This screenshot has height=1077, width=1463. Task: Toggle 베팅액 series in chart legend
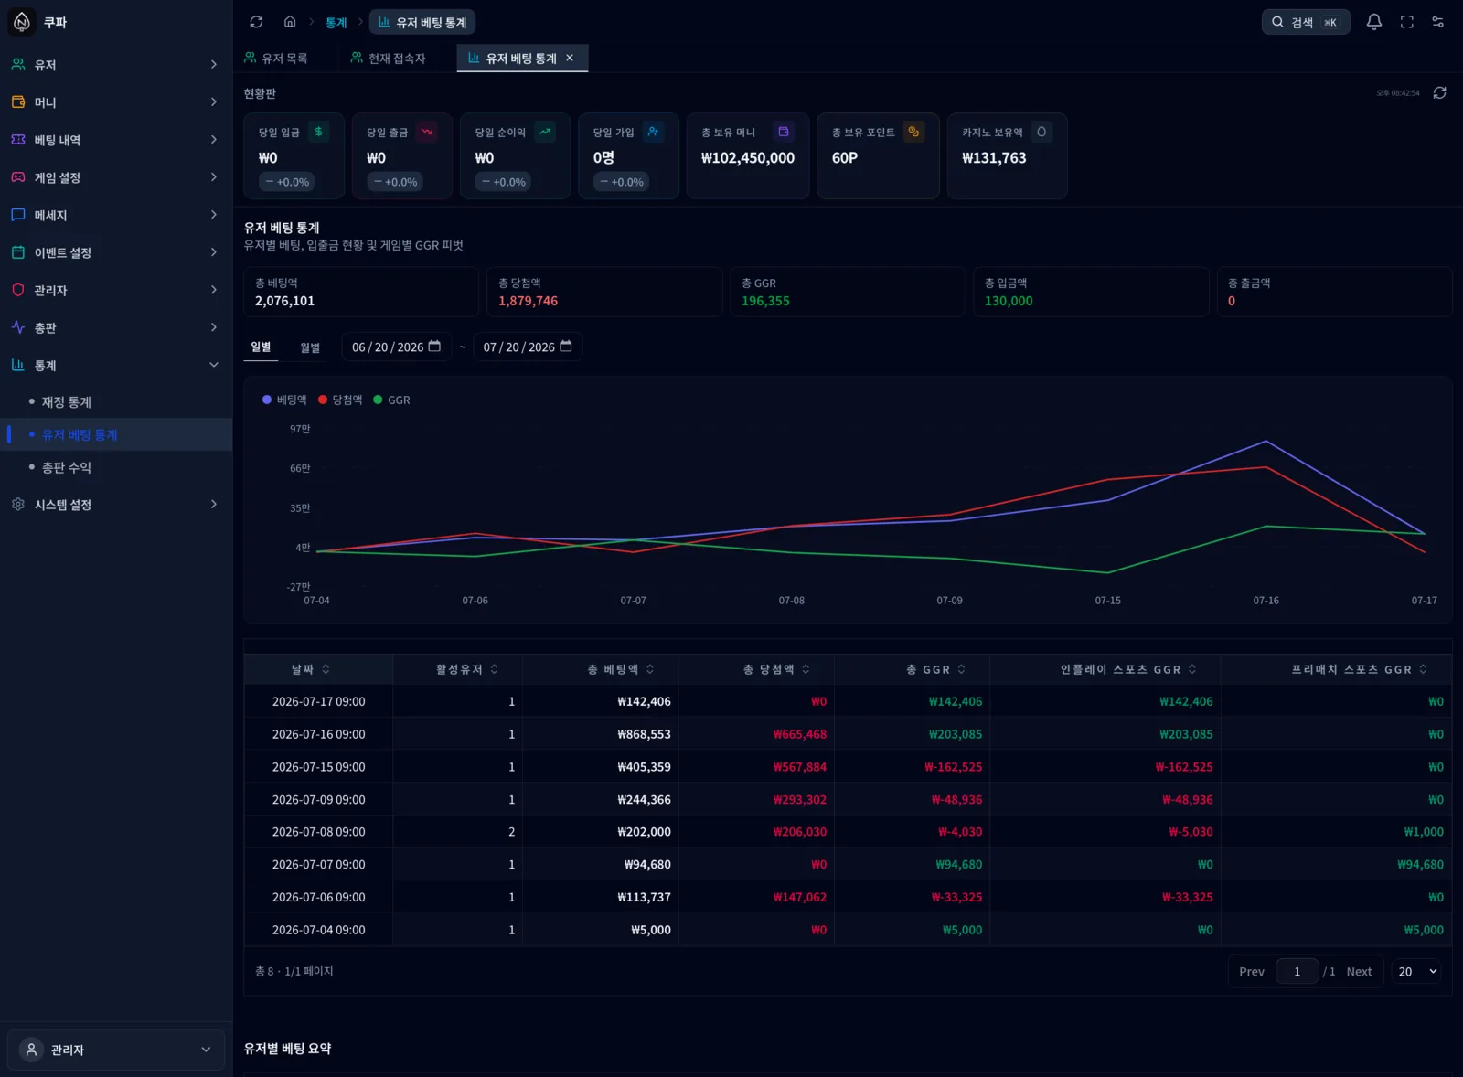[284, 400]
